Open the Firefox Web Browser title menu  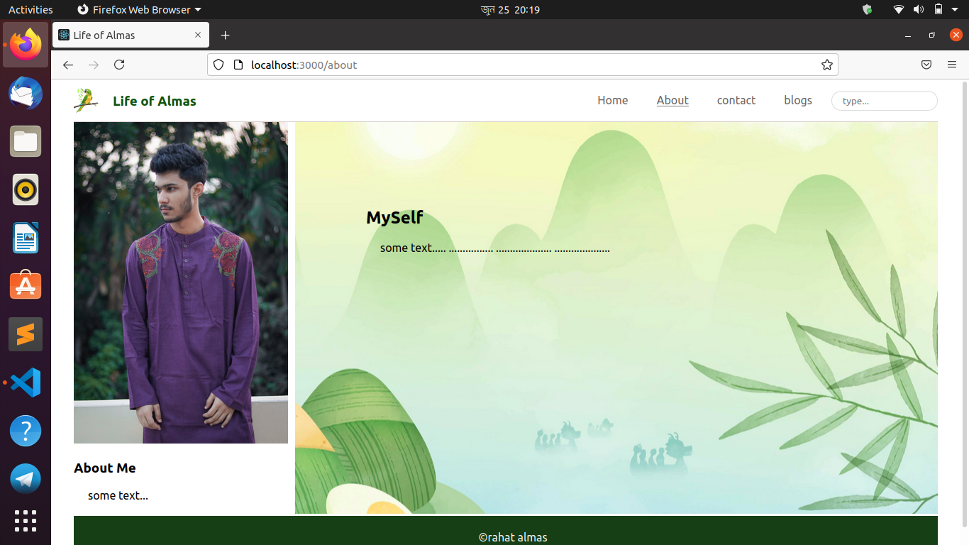point(138,9)
